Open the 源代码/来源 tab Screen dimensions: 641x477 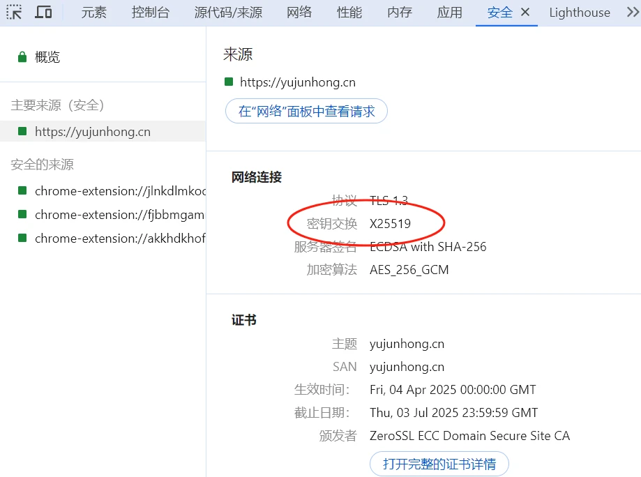(228, 13)
